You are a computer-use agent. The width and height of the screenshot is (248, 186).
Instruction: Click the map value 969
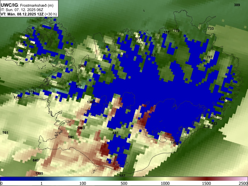214,116
